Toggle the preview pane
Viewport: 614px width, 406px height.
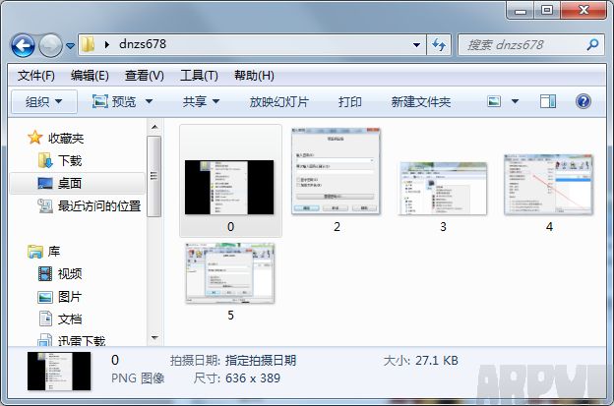(x=548, y=101)
